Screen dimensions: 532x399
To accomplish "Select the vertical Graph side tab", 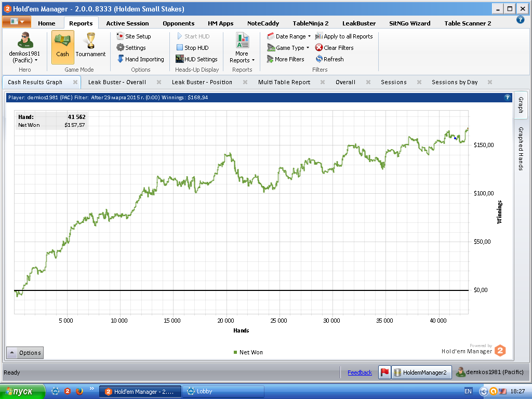I will coord(521,105).
